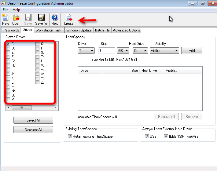
Task: Click the ThawSpace Size input field
Action: tap(107, 50)
